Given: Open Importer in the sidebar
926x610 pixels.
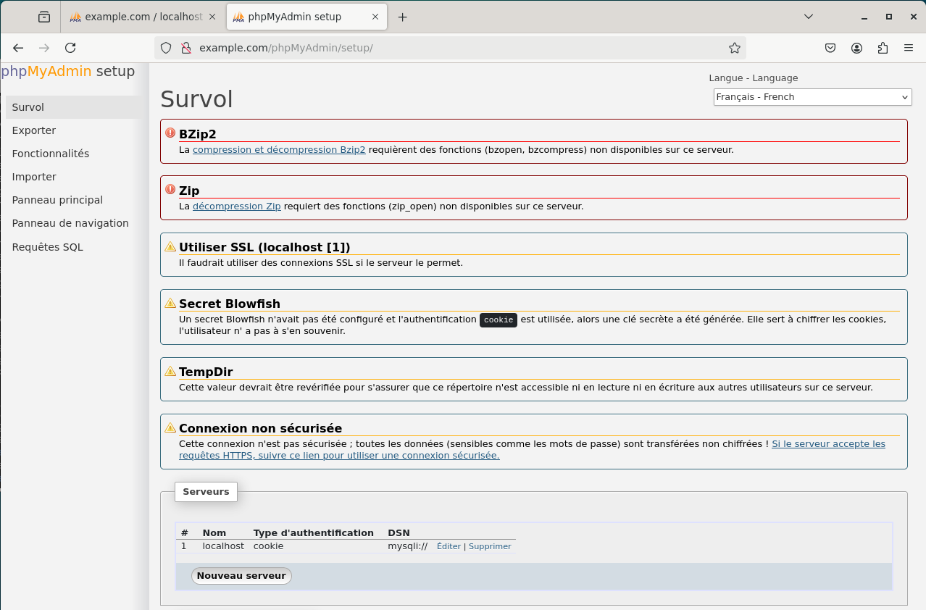Looking at the screenshot, I should (x=72, y=177).
